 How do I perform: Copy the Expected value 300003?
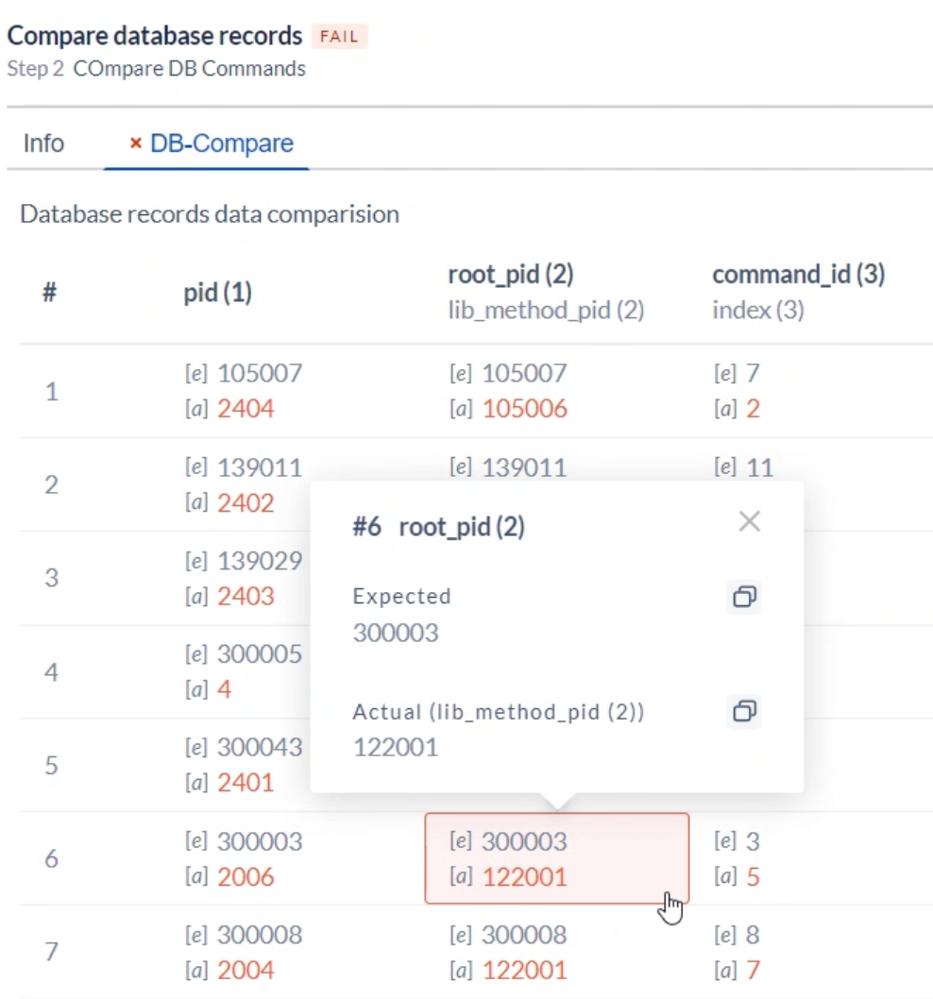[744, 597]
